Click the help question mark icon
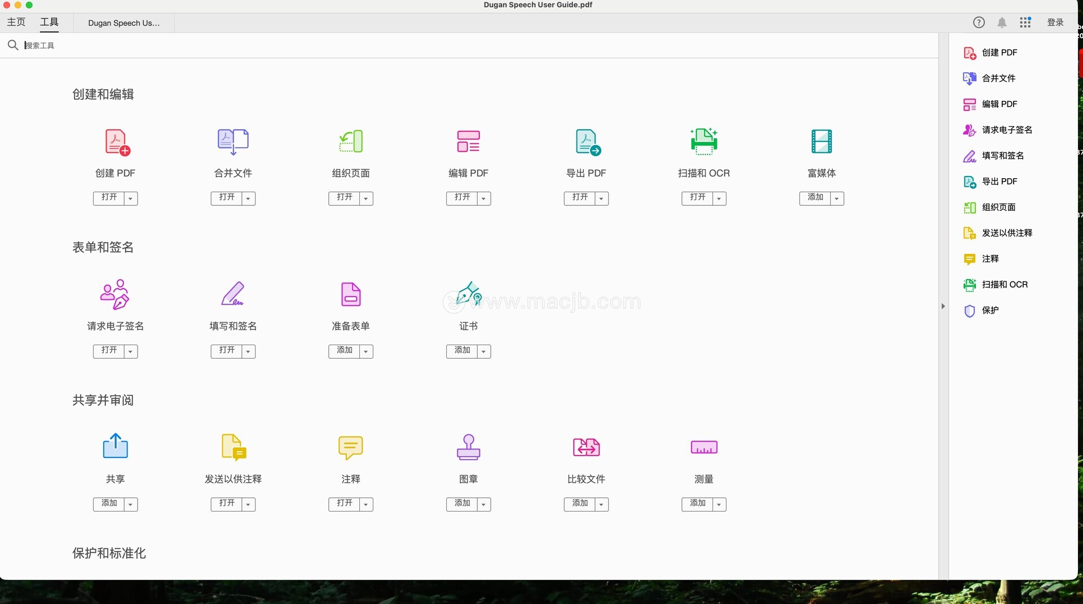1083x604 pixels. tap(979, 23)
